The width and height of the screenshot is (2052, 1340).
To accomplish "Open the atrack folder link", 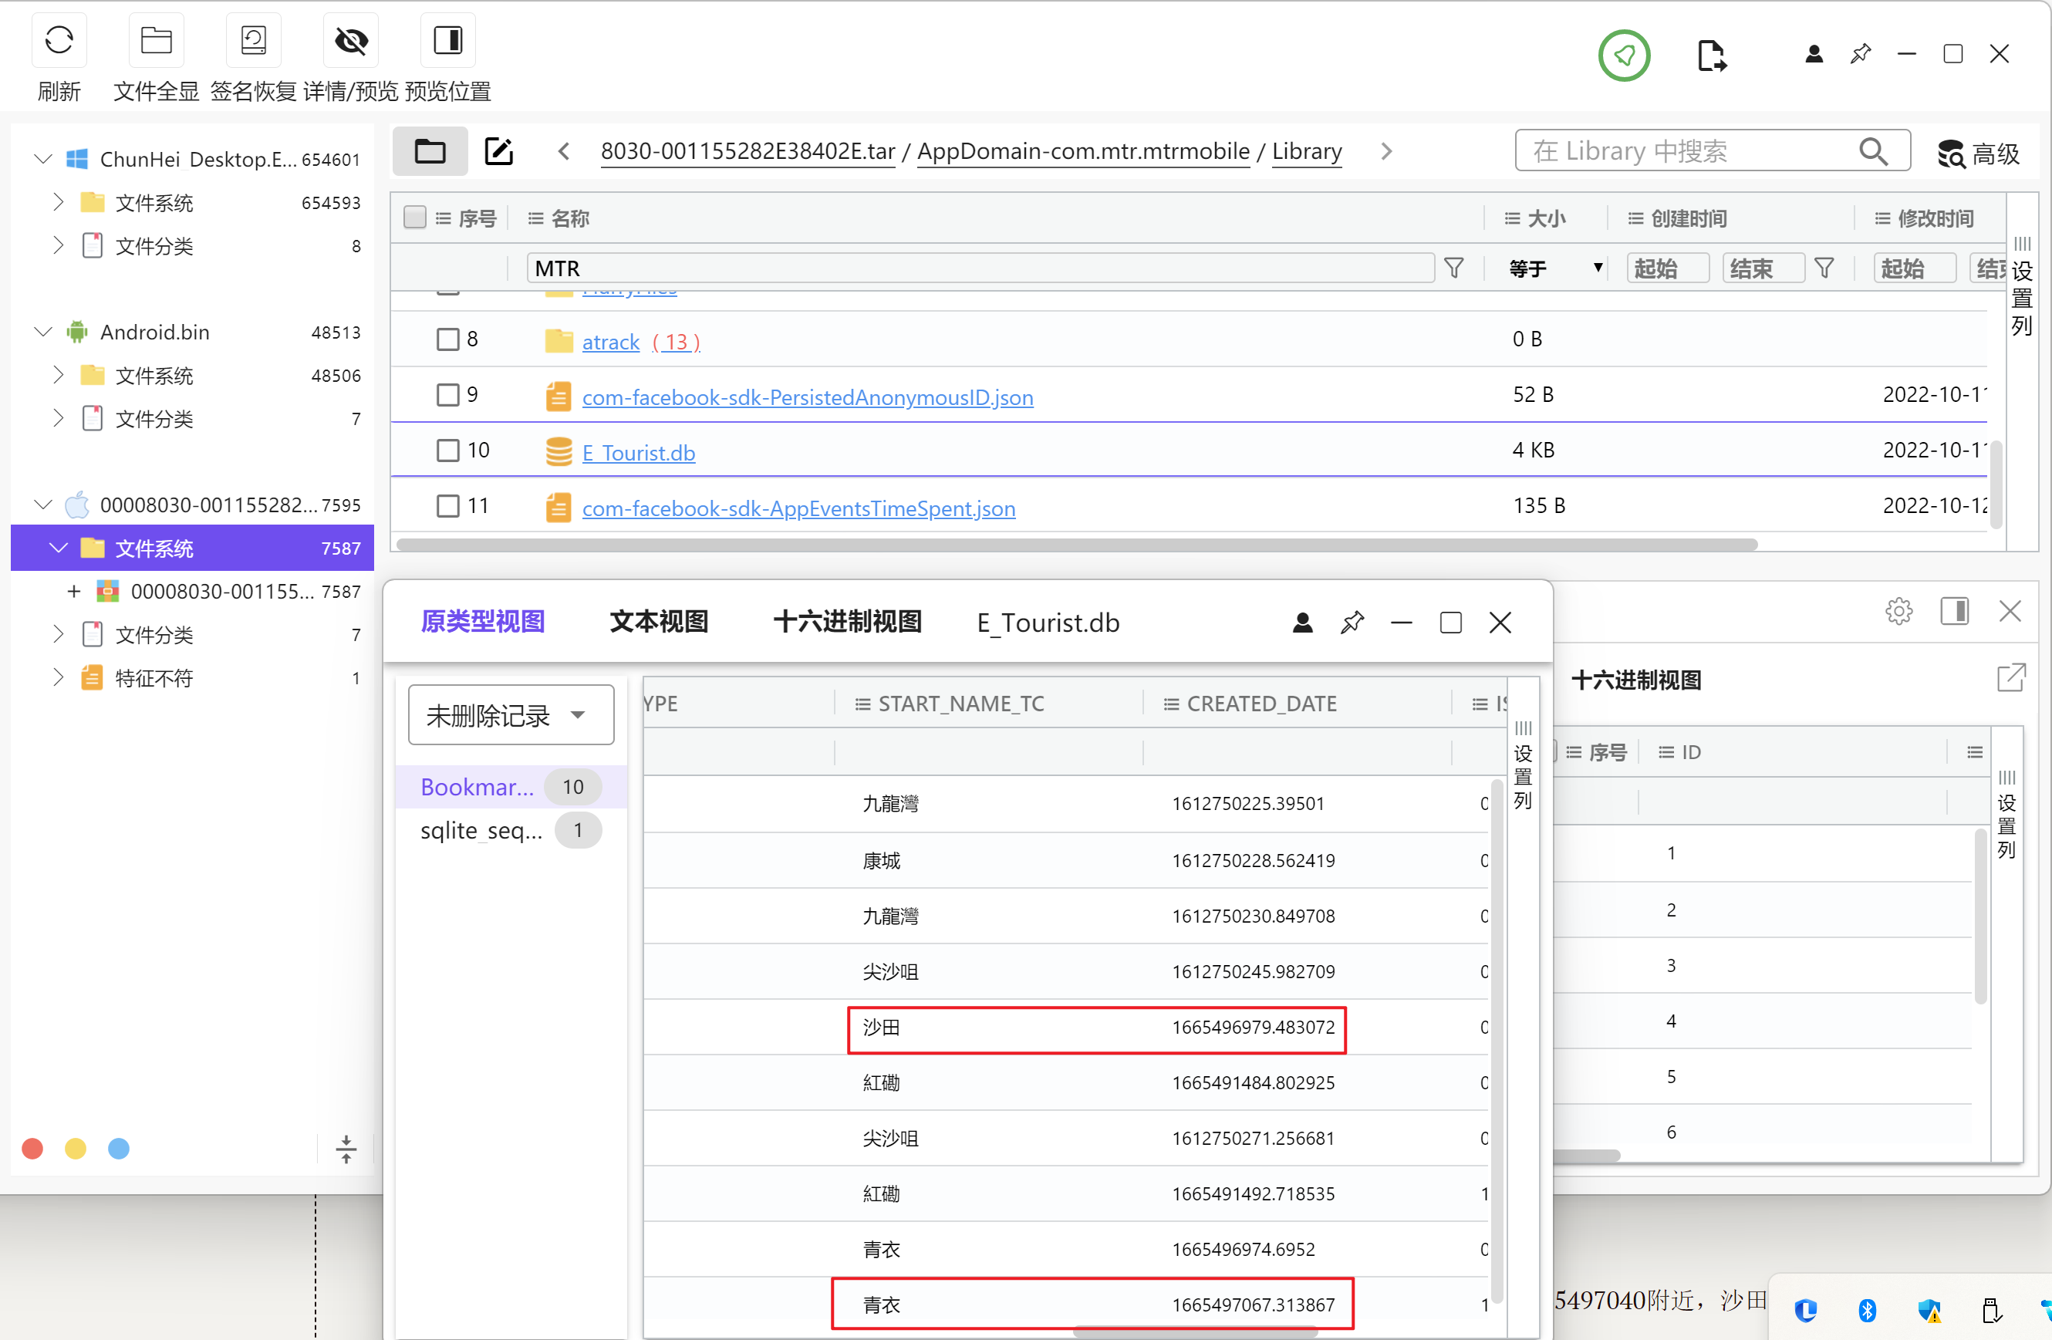I will (610, 342).
